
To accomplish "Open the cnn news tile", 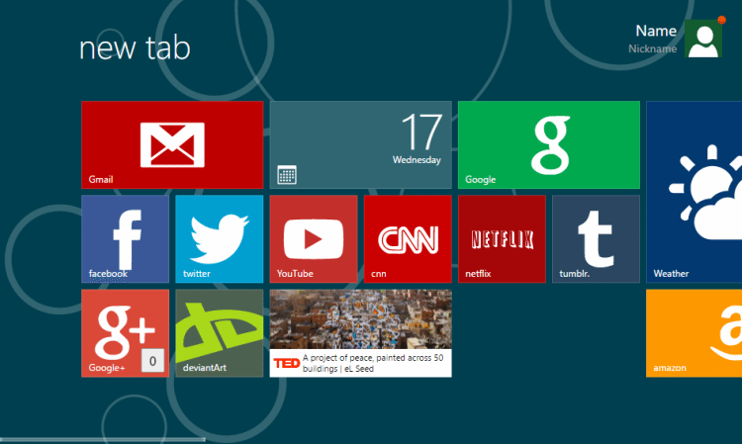I will [x=408, y=238].
